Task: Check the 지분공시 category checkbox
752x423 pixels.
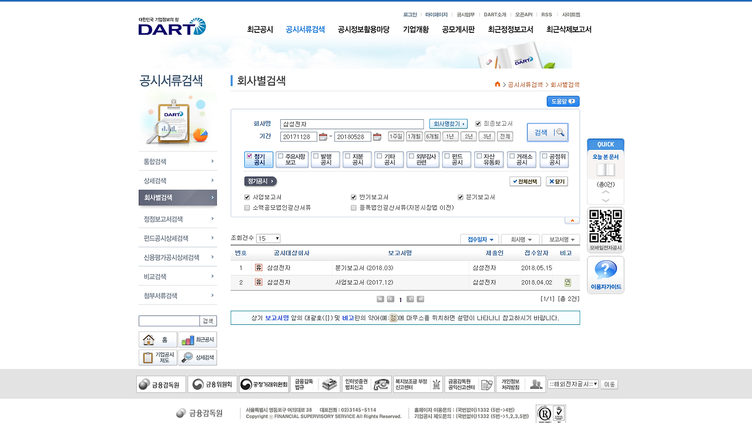Action: (x=347, y=156)
